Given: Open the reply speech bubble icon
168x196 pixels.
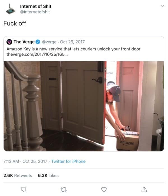Looking at the screenshot, I should (23, 190).
